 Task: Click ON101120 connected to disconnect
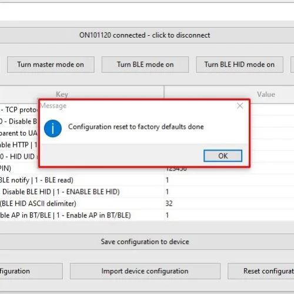coord(145,35)
